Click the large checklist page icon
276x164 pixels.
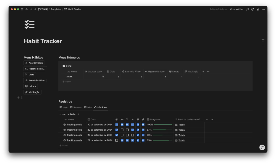[x=29, y=25]
